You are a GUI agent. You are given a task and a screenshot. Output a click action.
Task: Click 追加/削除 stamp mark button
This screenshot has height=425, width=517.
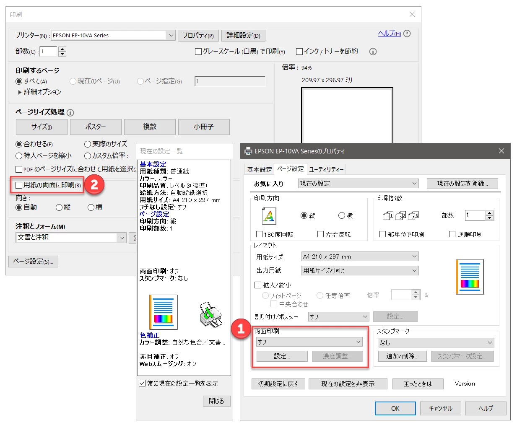[402, 356]
